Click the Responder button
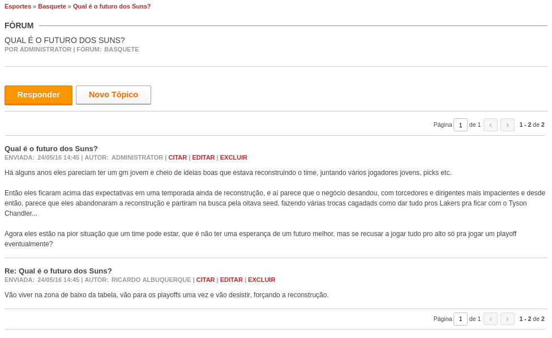Screen dimensions: 552x338 38,95
